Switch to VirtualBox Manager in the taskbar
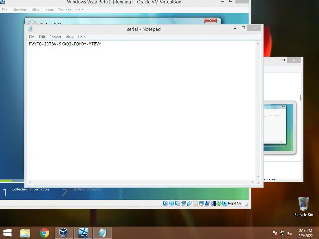 point(64,233)
